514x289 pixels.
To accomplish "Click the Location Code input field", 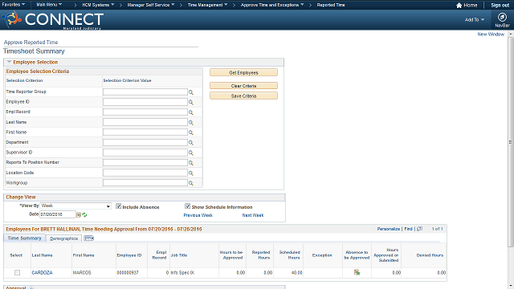I will pyautogui.click(x=145, y=173).
